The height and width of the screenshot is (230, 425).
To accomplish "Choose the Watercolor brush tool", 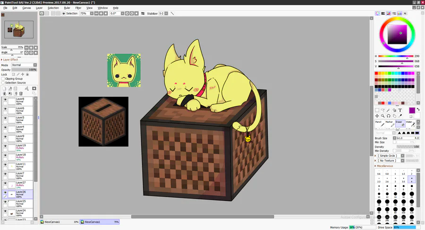I will coord(410,124).
